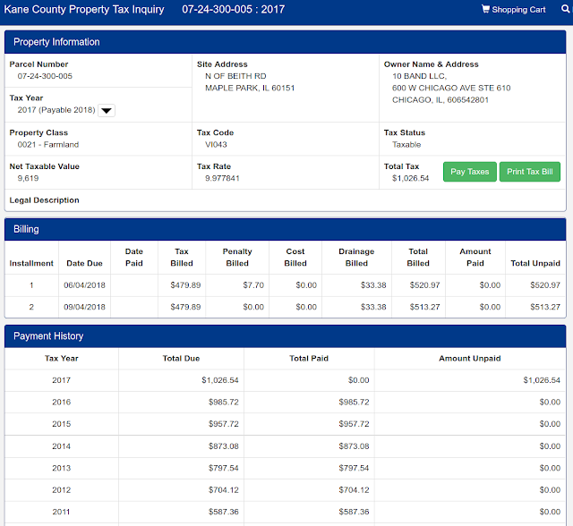This screenshot has height=526, width=573.
Task: Select the 2017 payment history row year
Action: pos(62,380)
